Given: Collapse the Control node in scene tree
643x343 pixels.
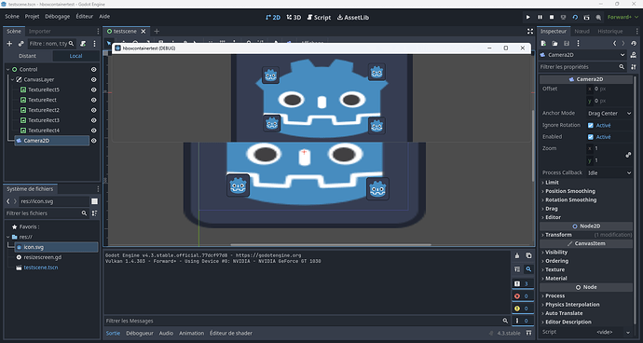Looking at the screenshot, I should tap(7, 70).
